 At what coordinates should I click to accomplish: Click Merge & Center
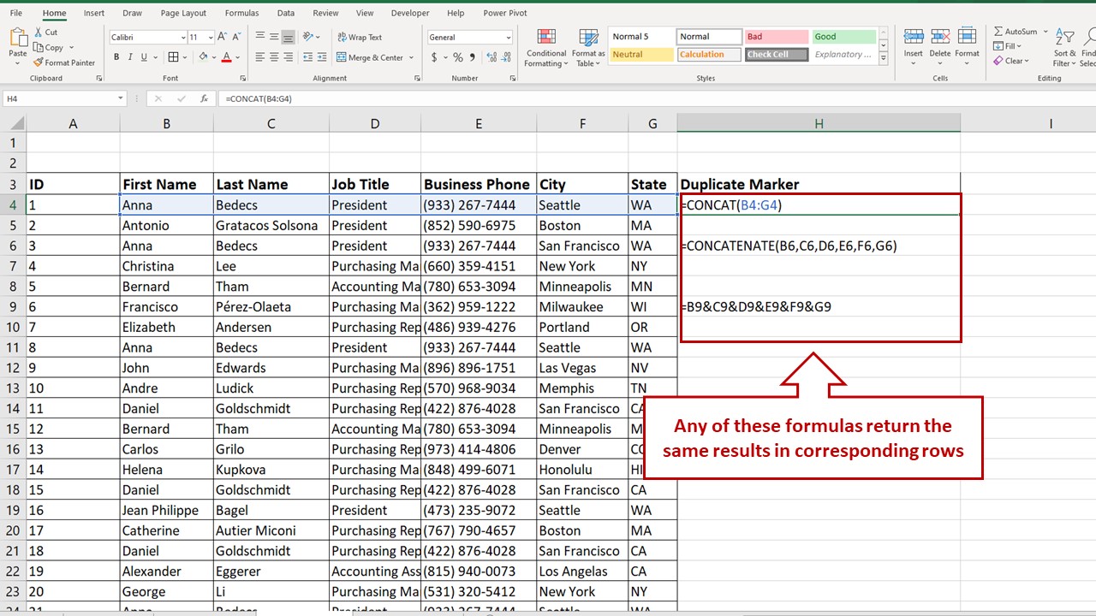click(x=370, y=57)
